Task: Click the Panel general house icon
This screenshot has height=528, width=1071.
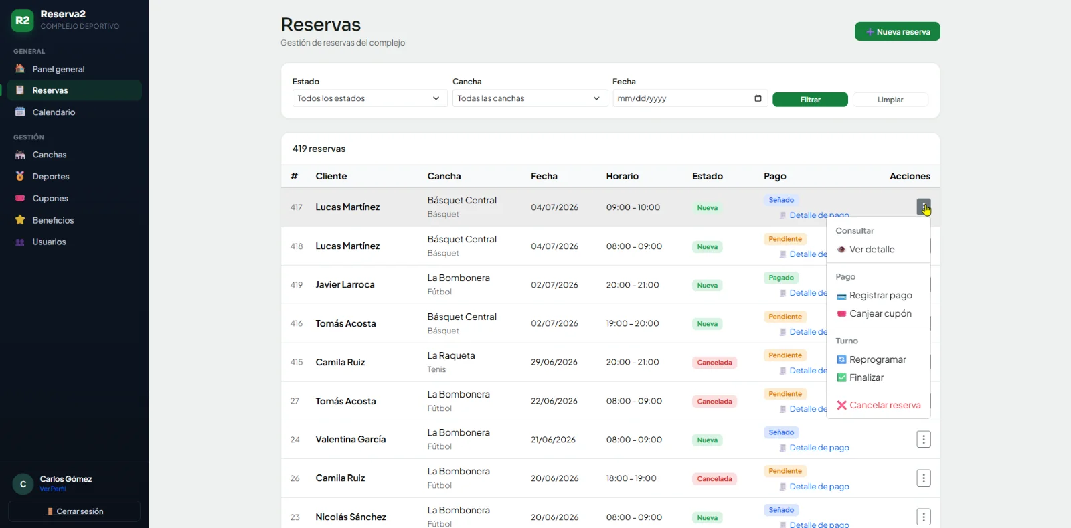Action: [x=20, y=69]
